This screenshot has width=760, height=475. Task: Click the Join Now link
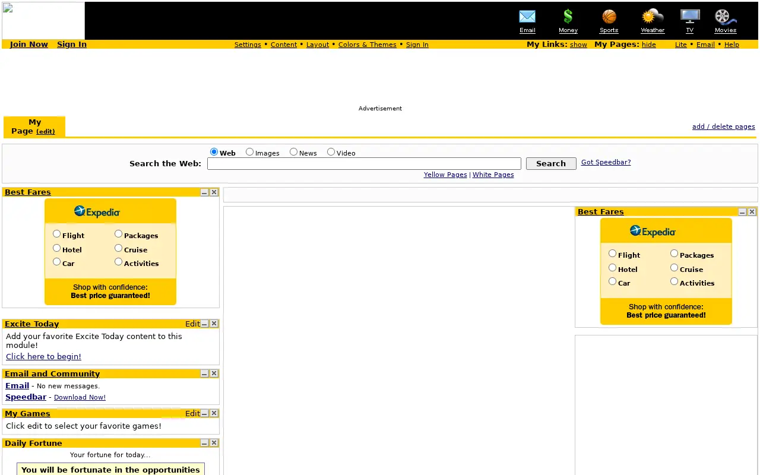(x=29, y=45)
